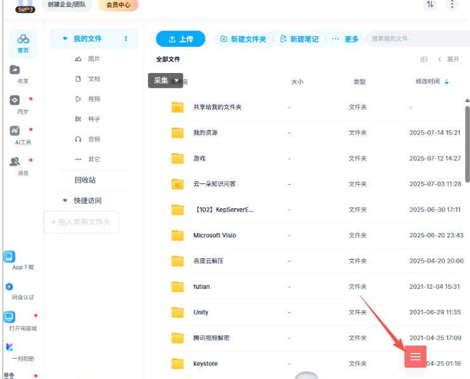This screenshot has width=470, height=379.
Task: Open the AI工具 icon in sidebar
Action: coord(15,131)
